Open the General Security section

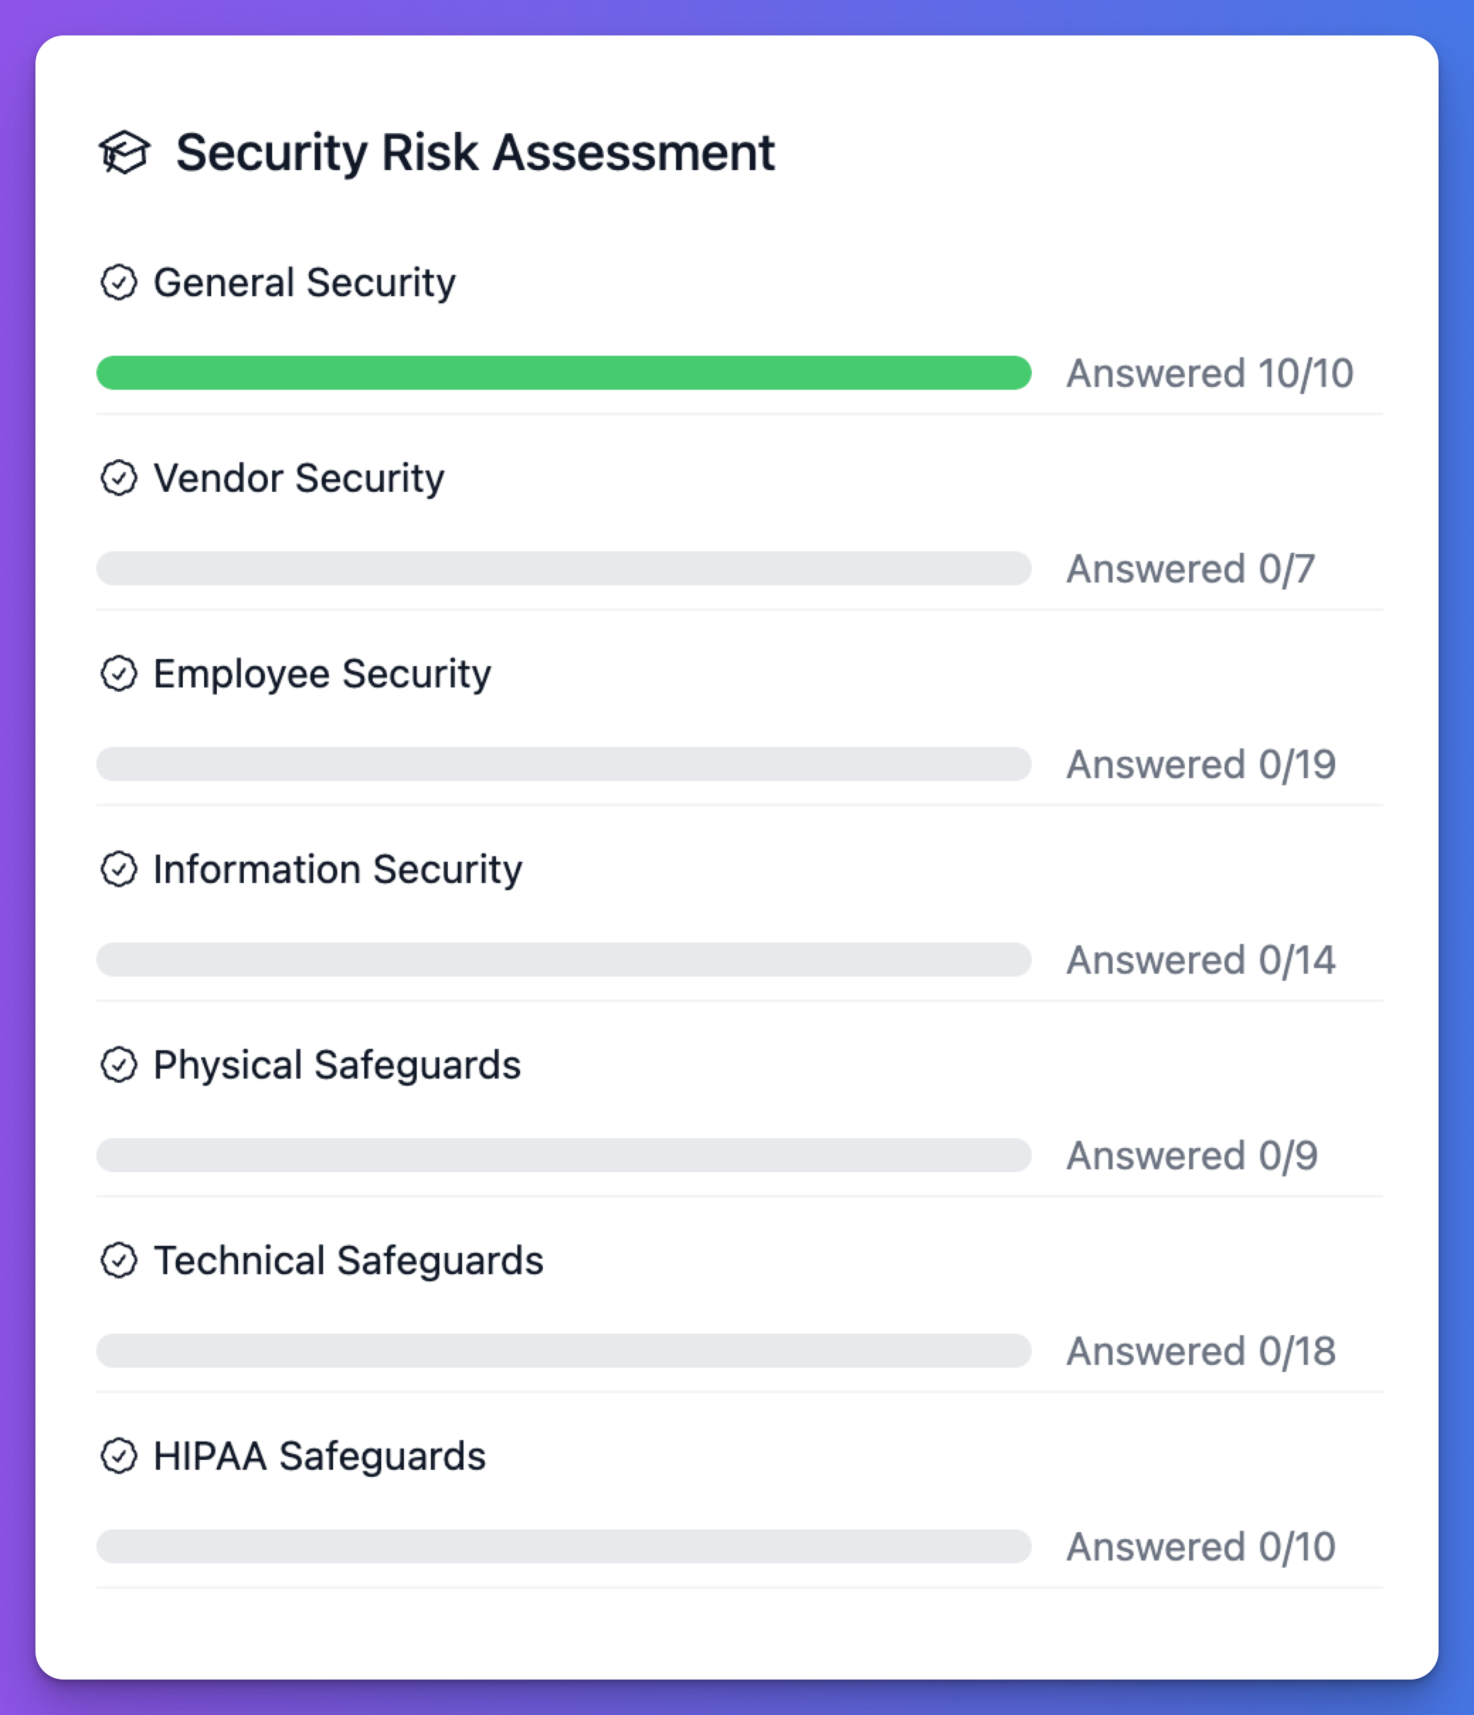[x=305, y=283]
